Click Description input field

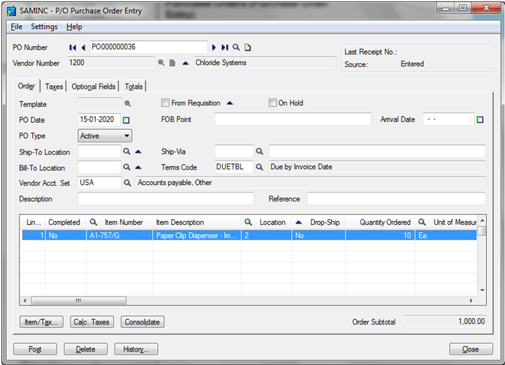(x=166, y=199)
